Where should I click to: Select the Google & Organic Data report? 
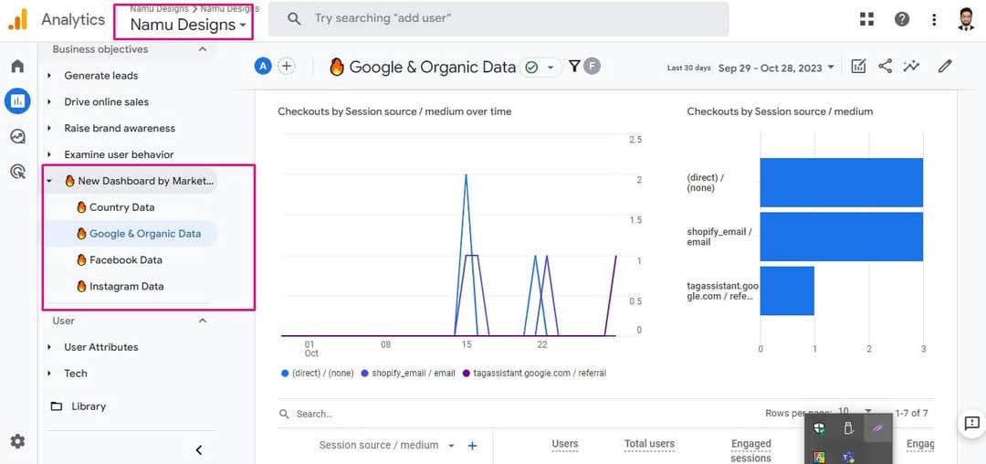tap(131, 234)
